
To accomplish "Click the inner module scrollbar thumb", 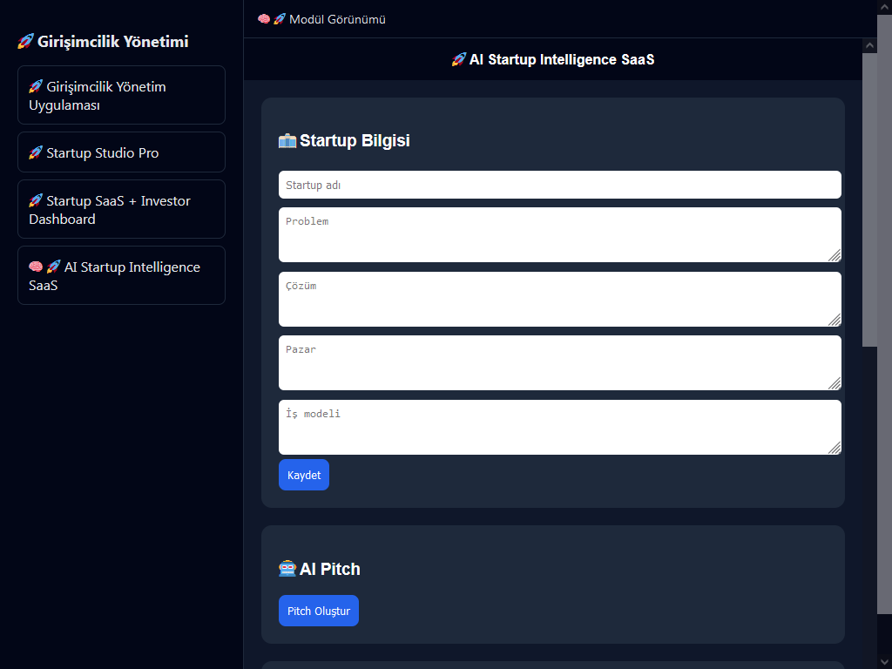I will point(869,200).
